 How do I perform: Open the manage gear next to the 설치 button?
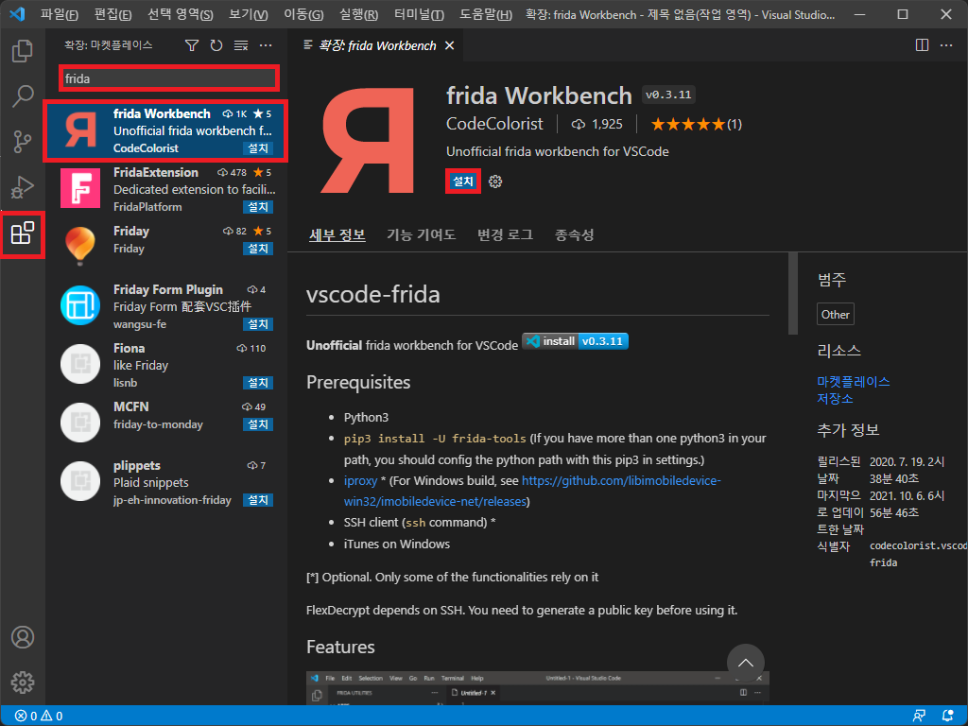[x=495, y=181]
